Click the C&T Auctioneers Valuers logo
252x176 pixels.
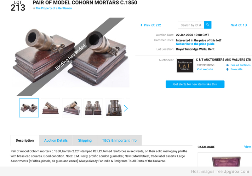[x=185, y=66]
